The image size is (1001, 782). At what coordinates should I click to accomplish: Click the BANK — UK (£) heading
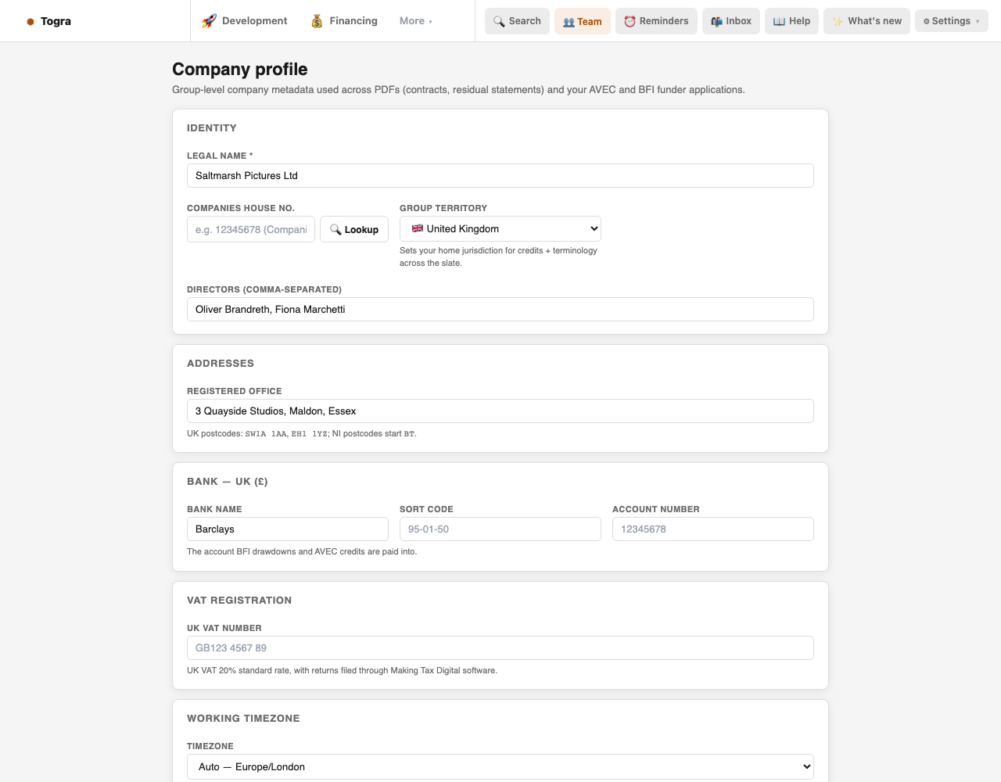point(228,481)
